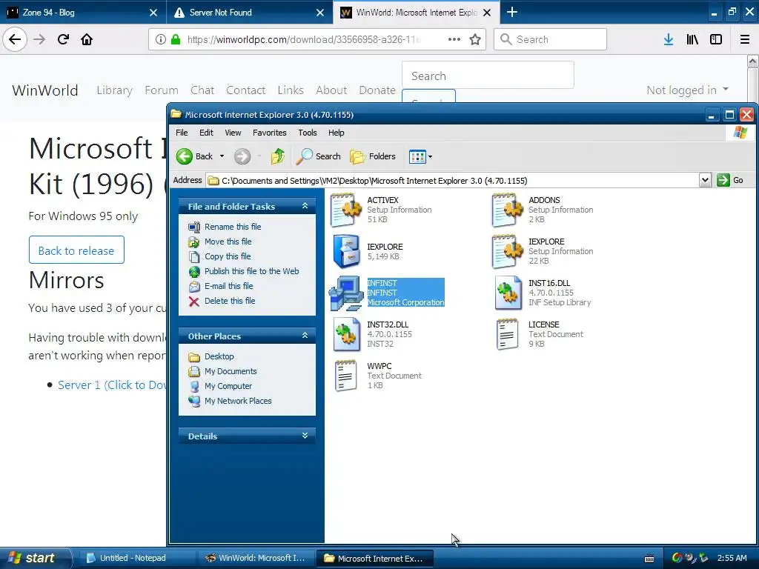The image size is (759, 569).
Task: Open the Explorer View menu
Action: (x=233, y=133)
